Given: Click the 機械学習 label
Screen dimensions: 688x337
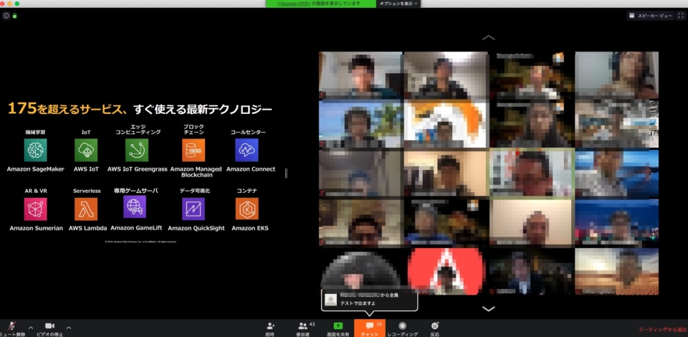Looking at the screenshot, I should tap(36, 132).
